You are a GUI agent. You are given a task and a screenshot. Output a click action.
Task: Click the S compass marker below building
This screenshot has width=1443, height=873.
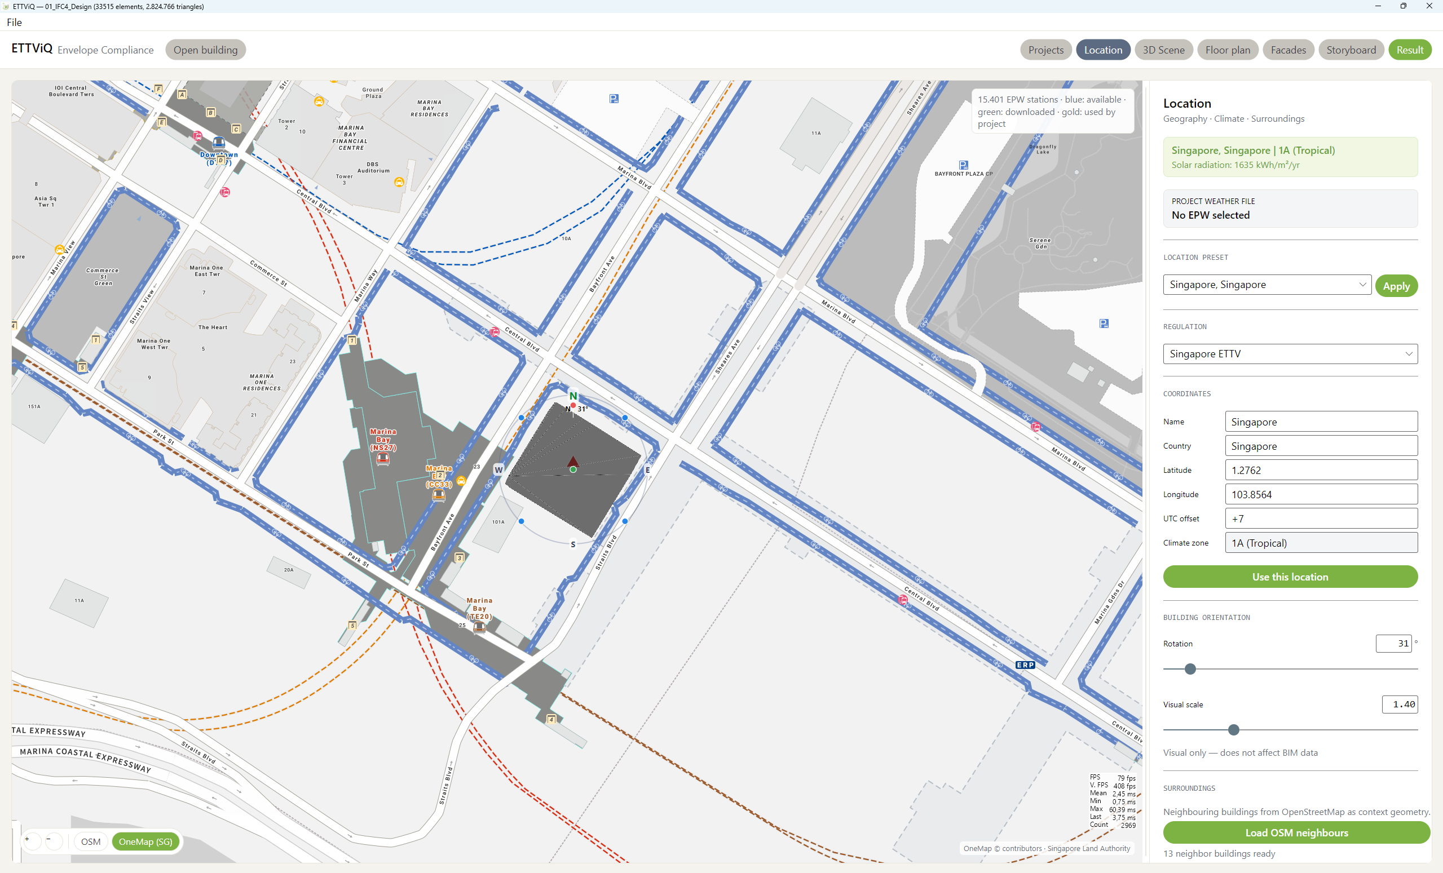573,544
